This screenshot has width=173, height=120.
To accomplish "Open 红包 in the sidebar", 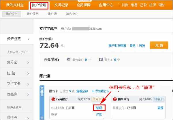I will click(11, 73).
